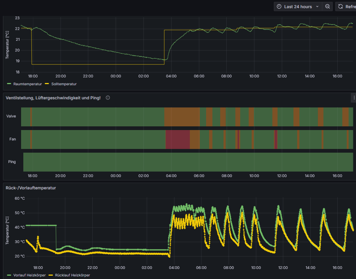The height and width of the screenshot is (279, 356).
Task: Toggle Vorlauf Heizkörper series in legend
Action: (x=30, y=275)
